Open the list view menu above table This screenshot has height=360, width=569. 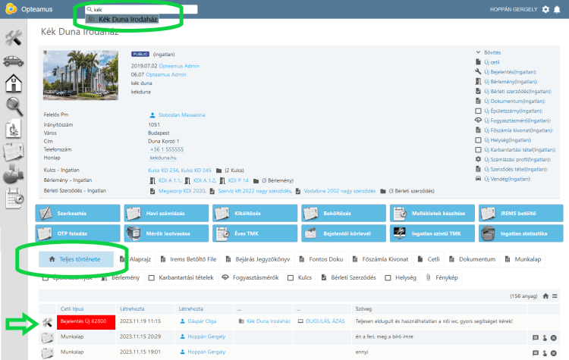click(x=555, y=296)
